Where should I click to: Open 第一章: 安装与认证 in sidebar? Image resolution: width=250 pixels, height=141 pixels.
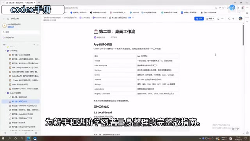[18, 97]
